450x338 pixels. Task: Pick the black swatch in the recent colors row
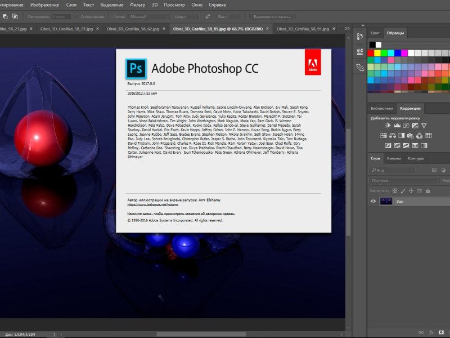coord(372,45)
